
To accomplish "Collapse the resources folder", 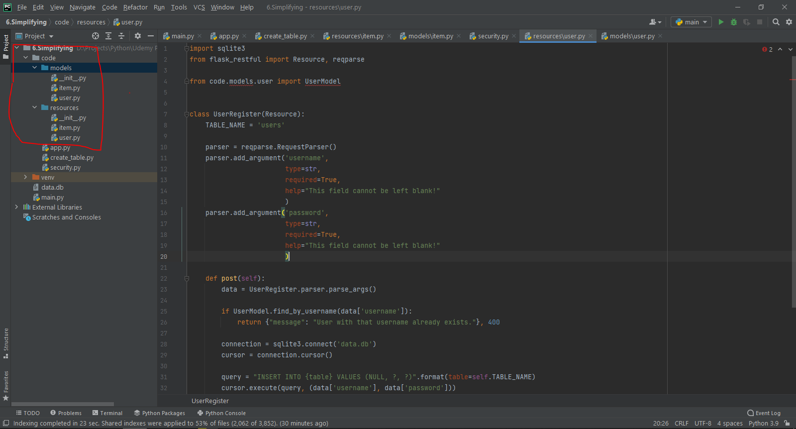I will (35, 107).
